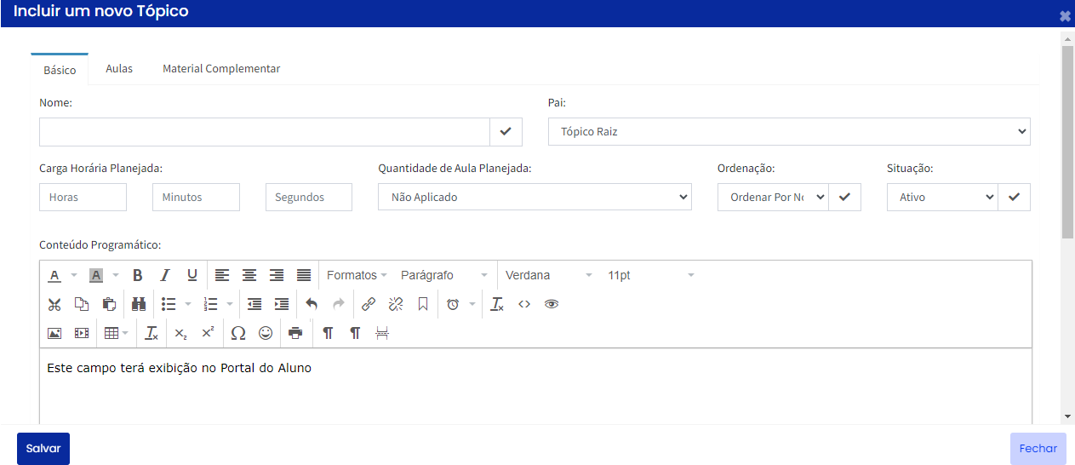The width and height of the screenshot is (1075, 465).
Task: Insert an image using picture icon
Action: pyautogui.click(x=54, y=333)
